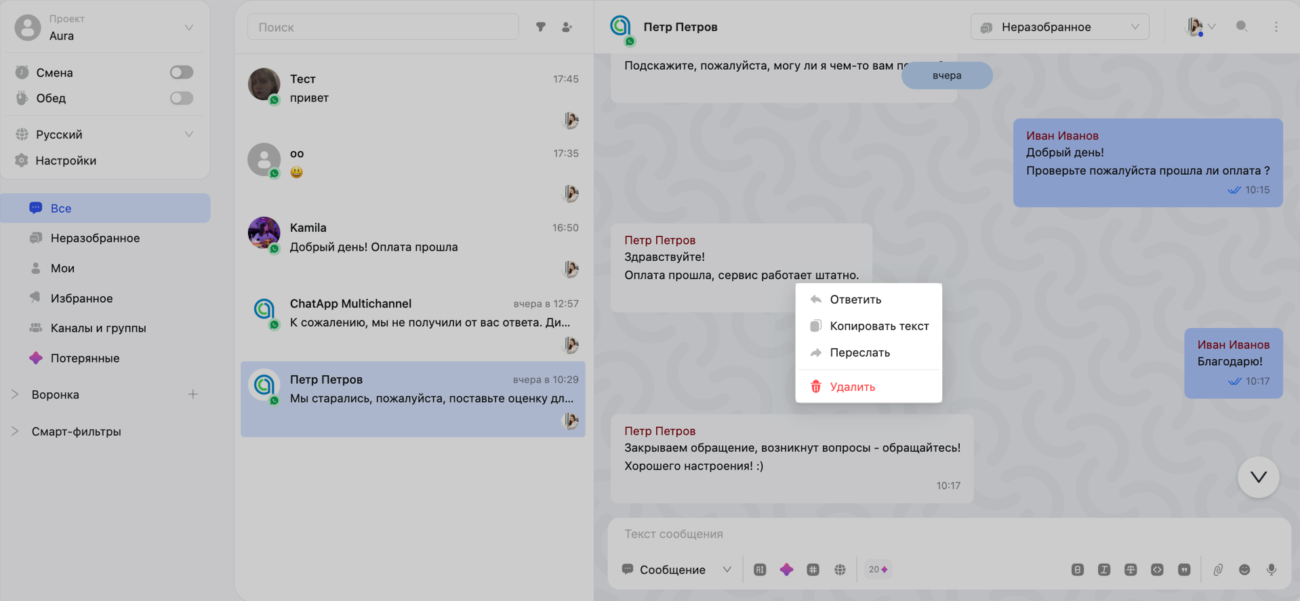The image size is (1300, 601).
Task: Open the chat list filter icon
Action: (541, 27)
